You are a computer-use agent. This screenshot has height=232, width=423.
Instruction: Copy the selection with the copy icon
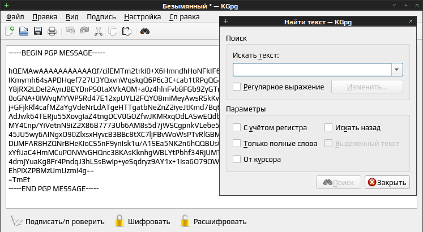pyautogui.click(x=113, y=31)
